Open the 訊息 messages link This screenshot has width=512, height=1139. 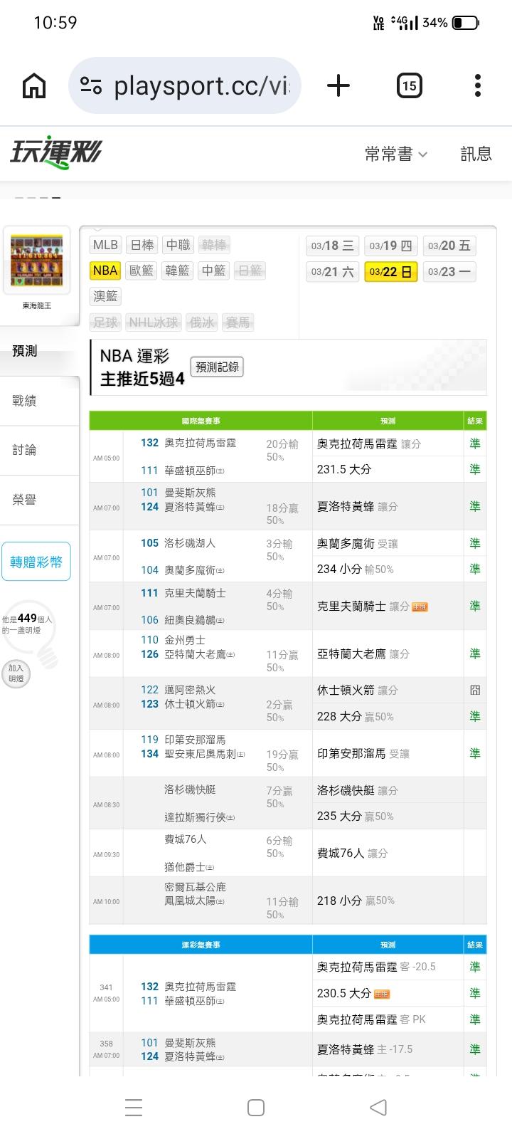pyautogui.click(x=476, y=154)
